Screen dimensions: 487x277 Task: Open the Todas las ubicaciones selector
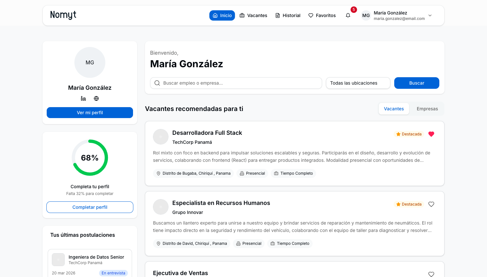coord(358,83)
